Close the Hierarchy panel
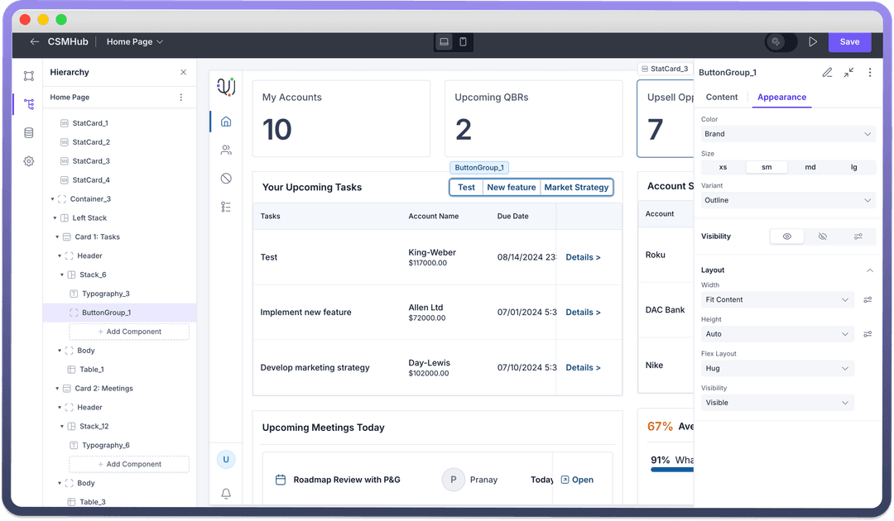Screen dimensions: 894x521 tap(183, 73)
